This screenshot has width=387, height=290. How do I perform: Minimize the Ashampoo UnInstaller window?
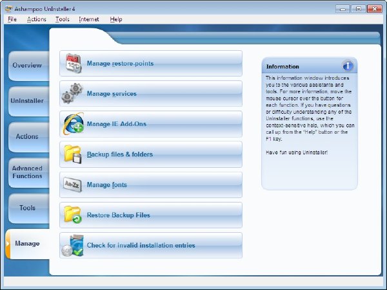[x=342, y=9]
